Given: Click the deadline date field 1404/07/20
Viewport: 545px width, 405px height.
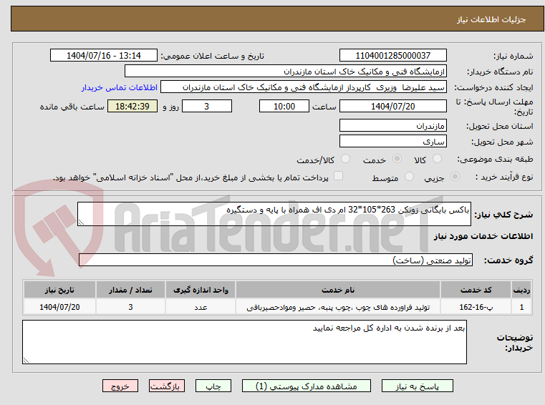Looking at the screenshot, I should coord(392,107).
